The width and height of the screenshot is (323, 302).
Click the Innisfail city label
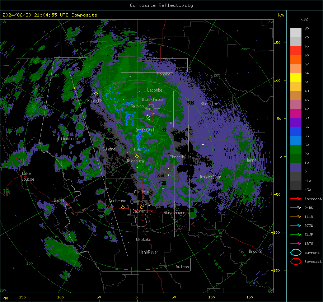[x=145, y=130]
